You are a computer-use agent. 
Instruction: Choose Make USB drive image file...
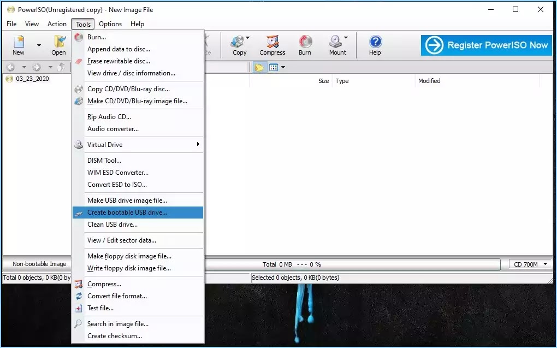tap(138, 200)
